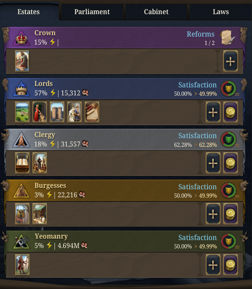
Task: Select the archer Yeomanry privilege card
Action: point(22,265)
